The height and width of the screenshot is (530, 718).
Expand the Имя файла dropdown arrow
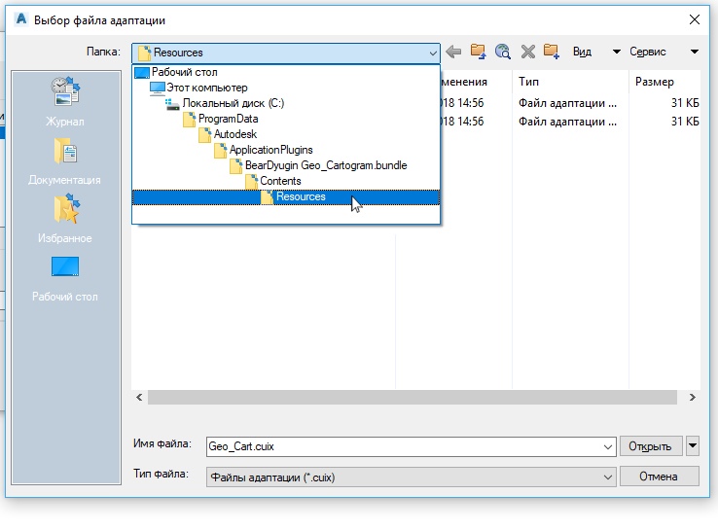pos(608,446)
